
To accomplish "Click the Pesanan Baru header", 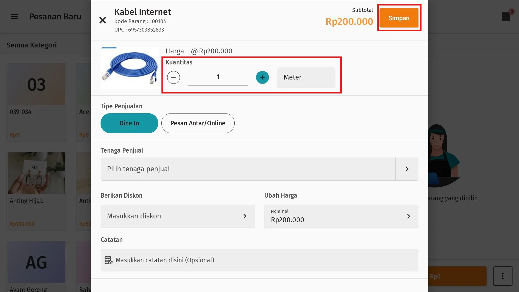I will 55,16.
